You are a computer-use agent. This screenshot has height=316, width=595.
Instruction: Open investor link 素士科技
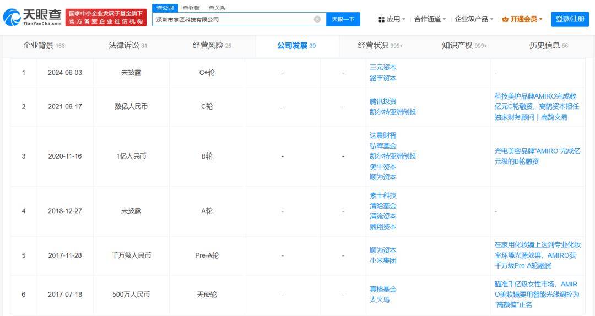pyautogui.click(x=383, y=195)
